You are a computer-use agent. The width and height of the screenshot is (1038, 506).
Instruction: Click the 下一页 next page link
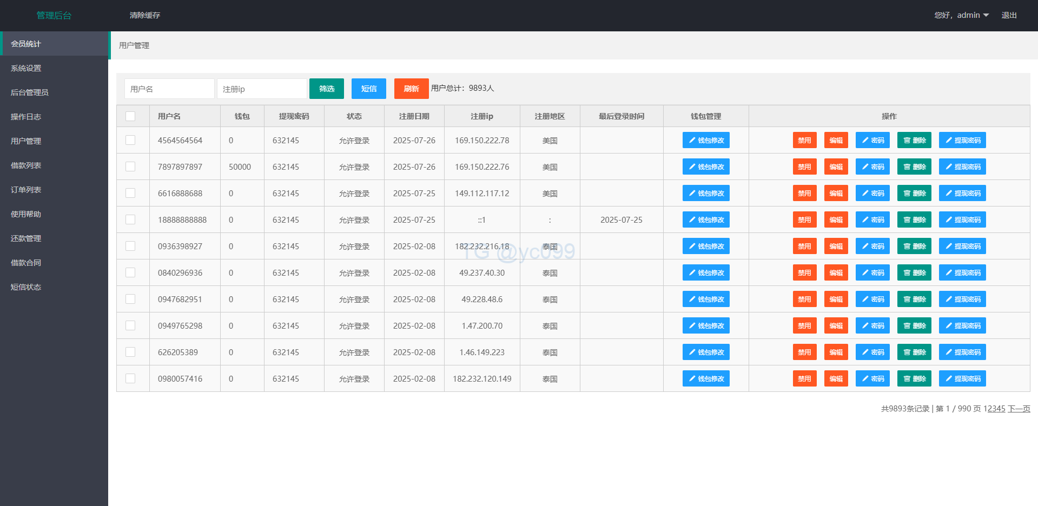tap(1019, 409)
